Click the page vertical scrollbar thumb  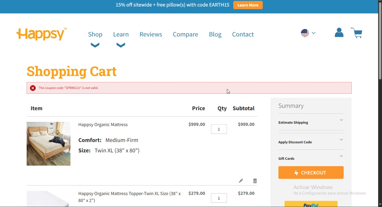380,41
